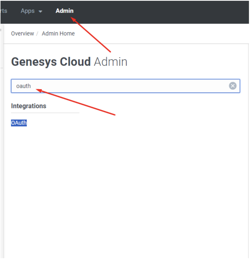Click the Genesys Cloud Admin page title
The height and width of the screenshot is (260, 250).
(x=69, y=62)
